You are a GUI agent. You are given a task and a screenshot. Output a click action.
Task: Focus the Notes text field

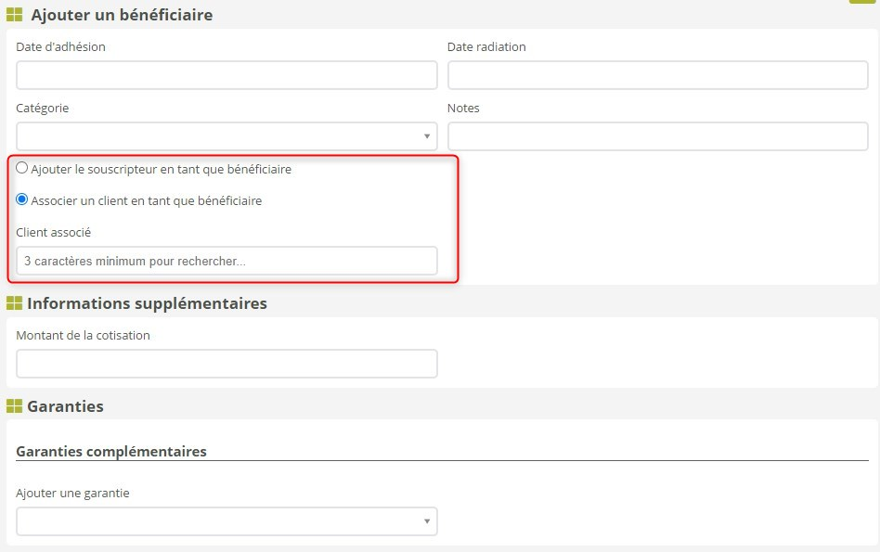[657, 136]
